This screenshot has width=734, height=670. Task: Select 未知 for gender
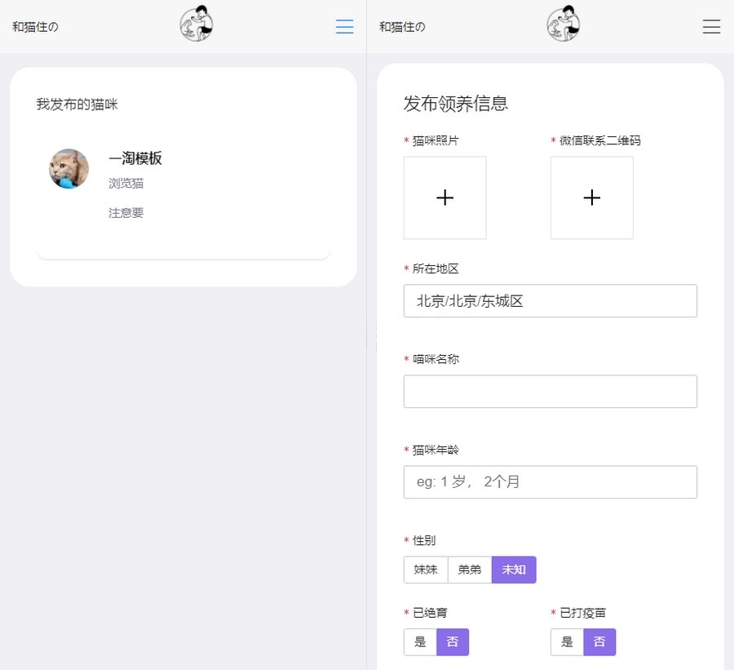[x=514, y=570]
